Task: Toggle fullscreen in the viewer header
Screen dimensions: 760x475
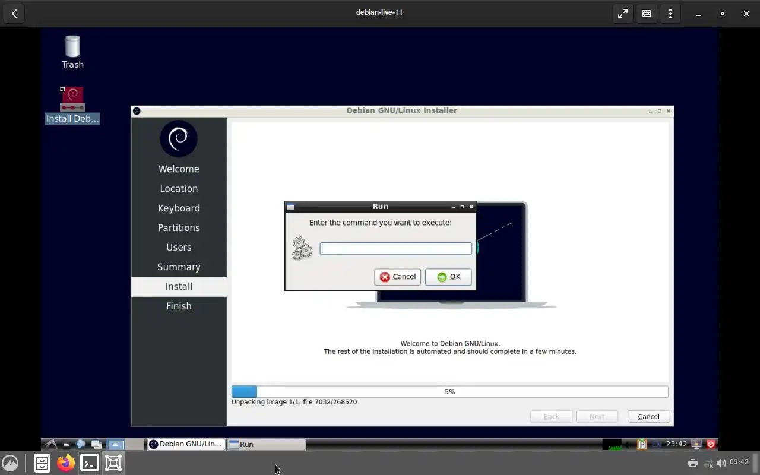Action: point(623,14)
